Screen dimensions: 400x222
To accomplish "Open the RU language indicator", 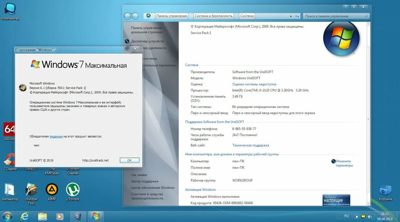I will [346, 216].
